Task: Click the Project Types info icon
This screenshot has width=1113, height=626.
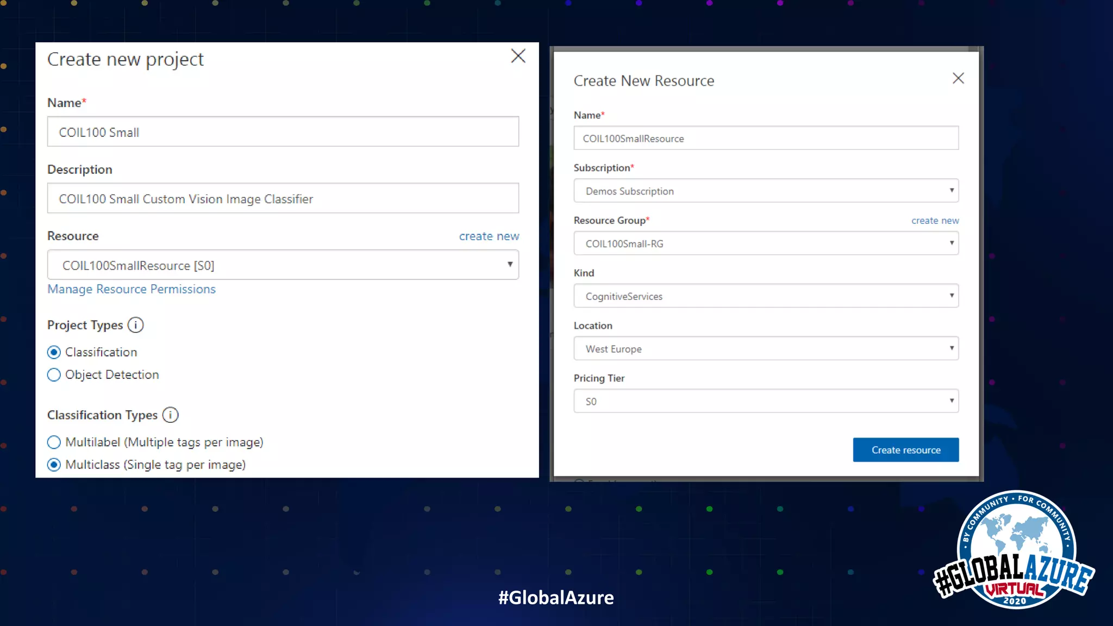Action: coord(135,325)
